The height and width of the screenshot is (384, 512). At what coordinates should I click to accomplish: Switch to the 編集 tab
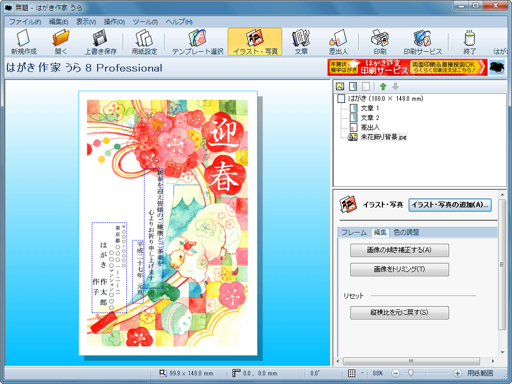[380, 233]
